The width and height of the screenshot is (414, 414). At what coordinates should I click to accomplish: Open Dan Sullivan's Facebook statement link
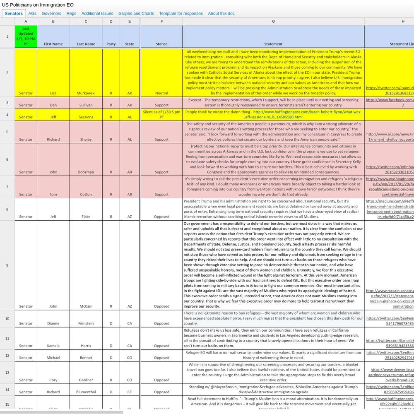pyautogui.click(x=390, y=102)
